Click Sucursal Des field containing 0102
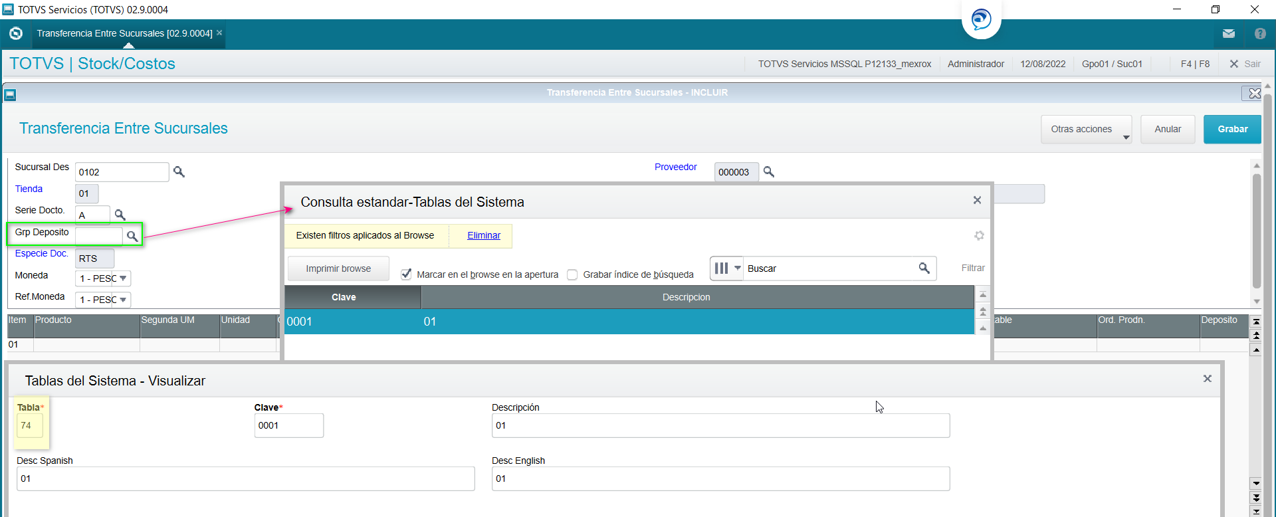 coord(122,172)
